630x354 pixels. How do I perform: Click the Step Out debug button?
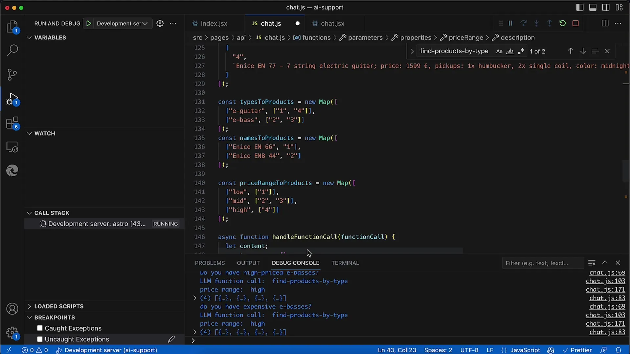point(550,23)
